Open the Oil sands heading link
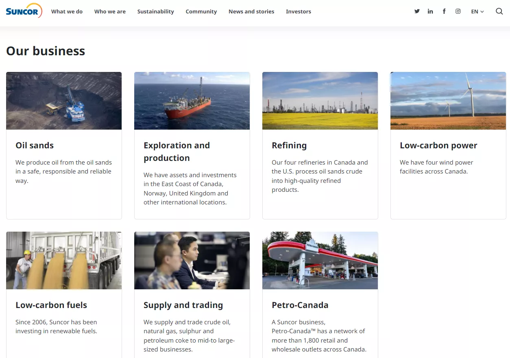Screen dimensions: 510x358 click(x=35, y=145)
